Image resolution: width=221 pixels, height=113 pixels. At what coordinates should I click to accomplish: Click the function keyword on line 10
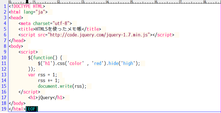coord(43,58)
